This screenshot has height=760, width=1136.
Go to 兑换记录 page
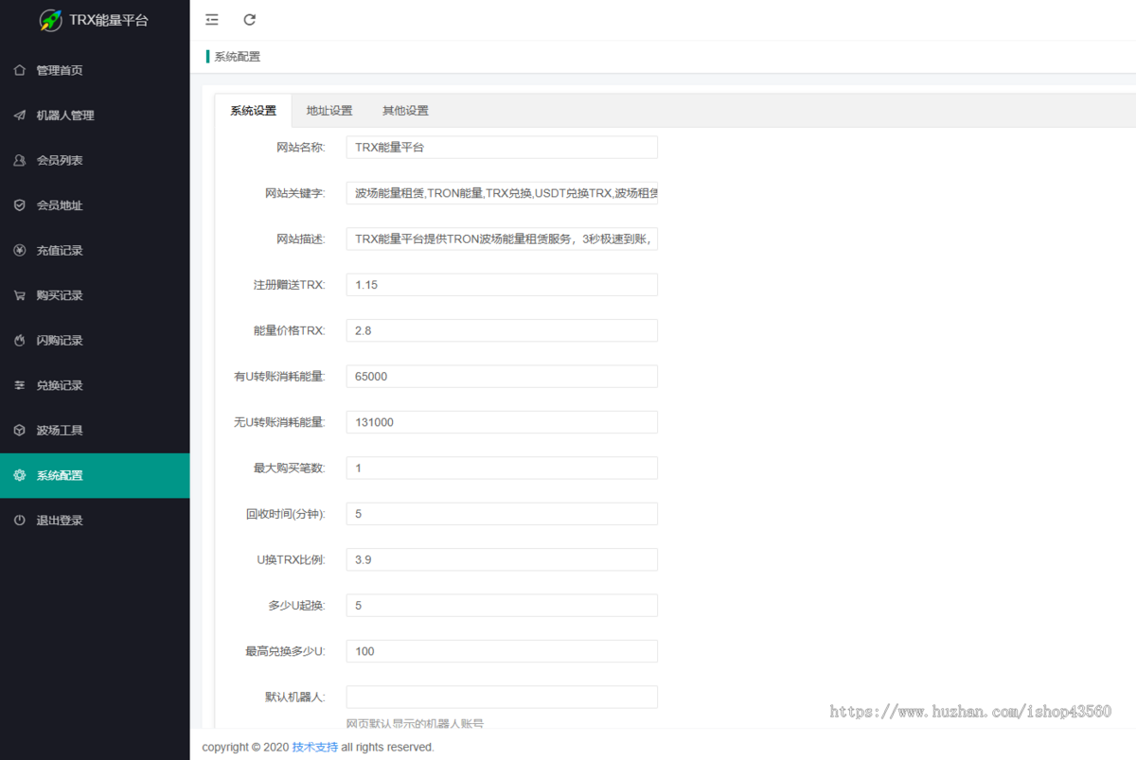click(95, 385)
